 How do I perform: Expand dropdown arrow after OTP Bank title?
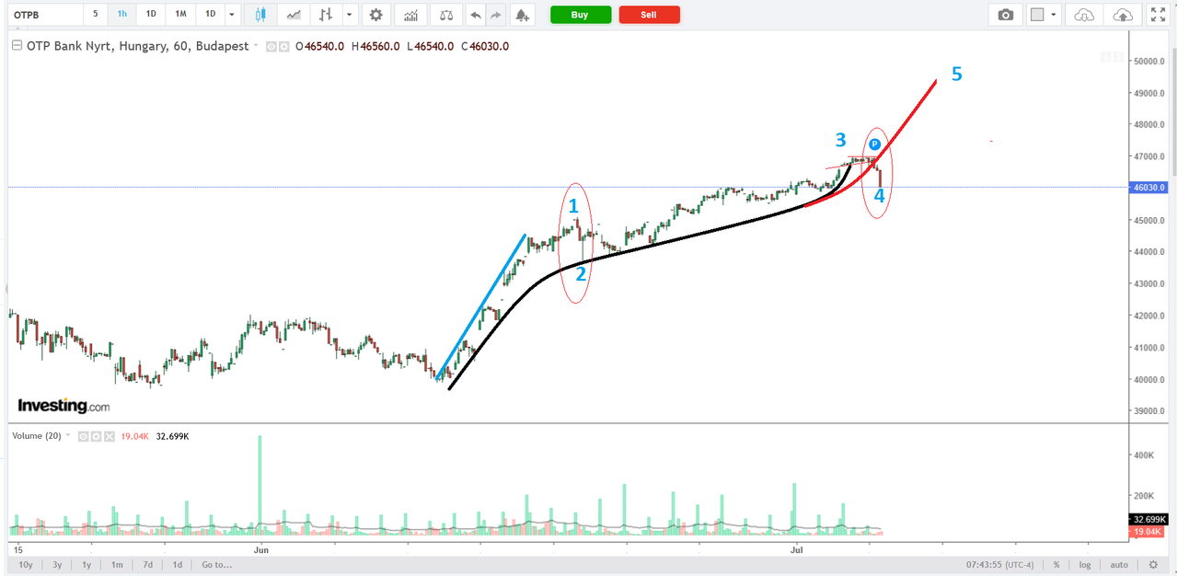point(257,47)
